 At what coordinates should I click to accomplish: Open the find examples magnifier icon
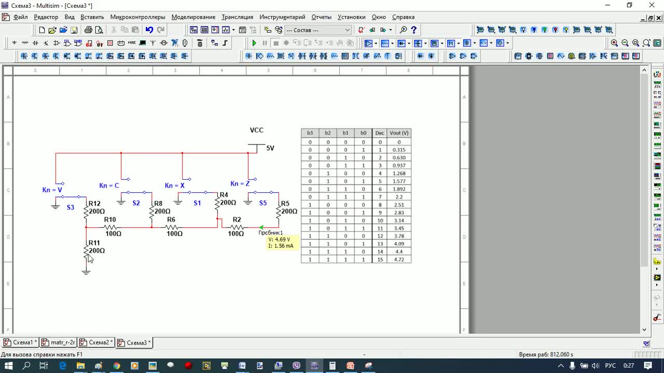[x=403, y=30]
